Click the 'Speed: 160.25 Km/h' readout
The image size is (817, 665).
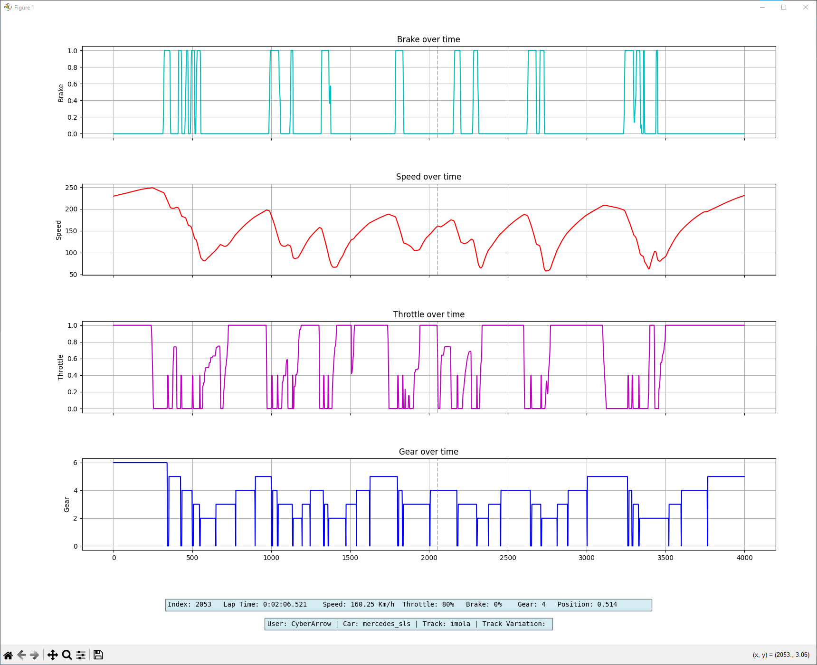click(x=359, y=605)
